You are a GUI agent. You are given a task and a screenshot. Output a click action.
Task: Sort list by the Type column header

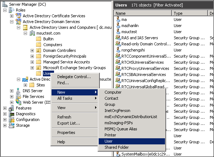pyautogui.click(x=190, y=13)
